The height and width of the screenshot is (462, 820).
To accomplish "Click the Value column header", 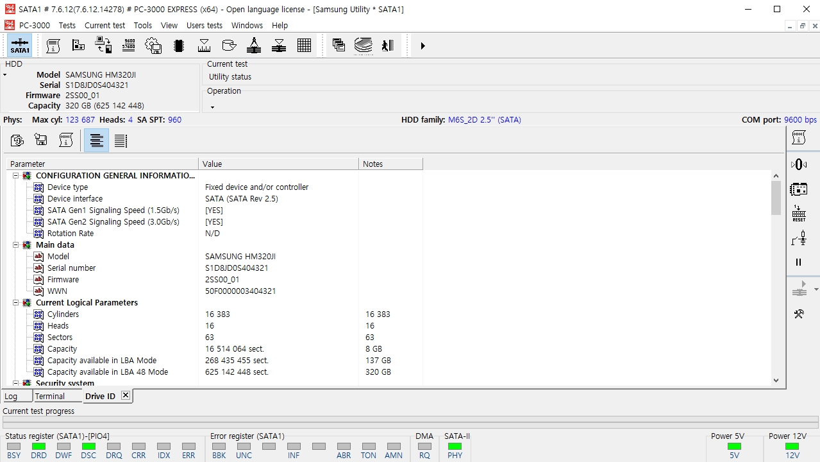I will pos(278,164).
